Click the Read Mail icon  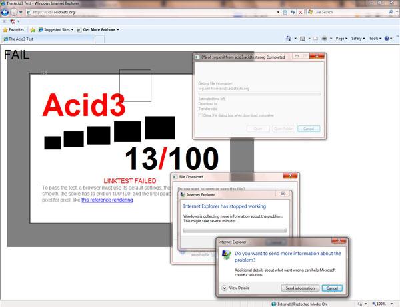(315, 39)
